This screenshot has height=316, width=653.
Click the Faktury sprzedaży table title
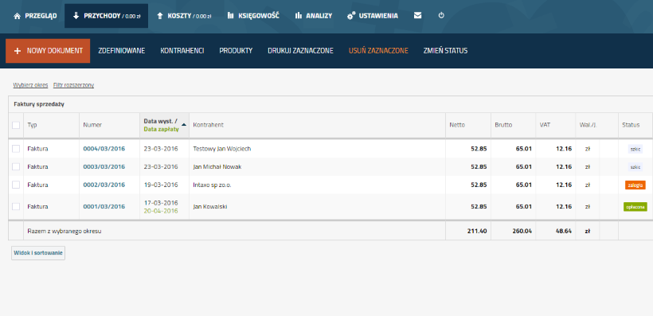pyautogui.click(x=39, y=104)
